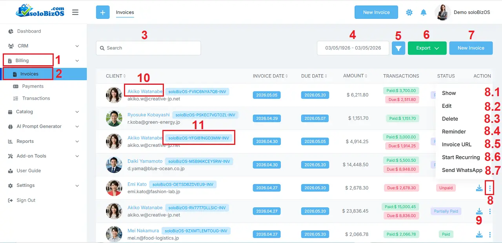Viewport: 502px width, 243px height.
Task: Expand the Settings sidebar menu
Action: click(x=44, y=185)
